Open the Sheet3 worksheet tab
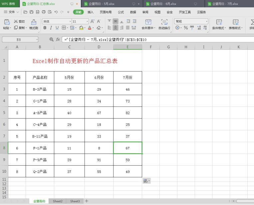The height and width of the screenshot is (205, 254). 75,201
